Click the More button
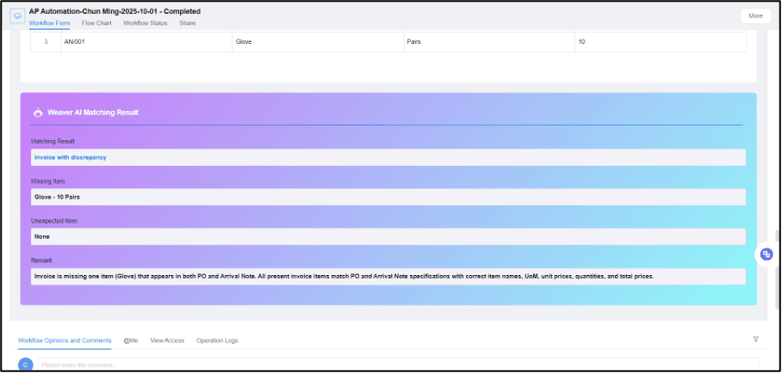The height and width of the screenshot is (373, 782). 755,16
